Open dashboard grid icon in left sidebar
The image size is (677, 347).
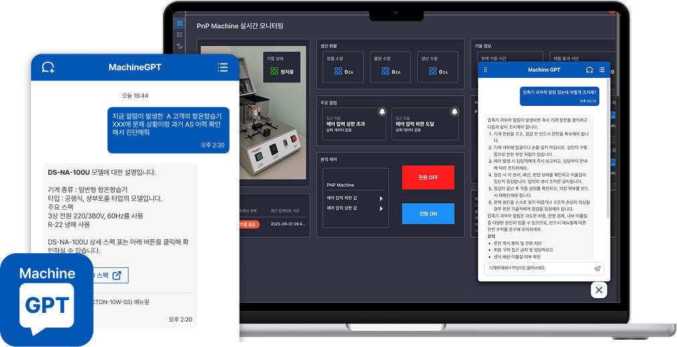(179, 23)
